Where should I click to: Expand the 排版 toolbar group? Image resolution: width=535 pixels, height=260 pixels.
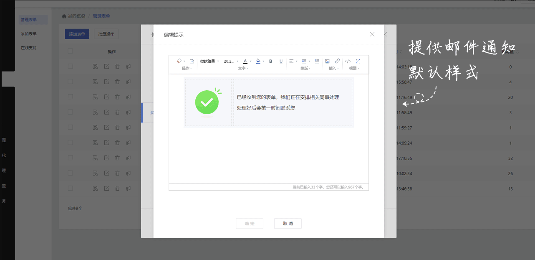[x=306, y=68]
